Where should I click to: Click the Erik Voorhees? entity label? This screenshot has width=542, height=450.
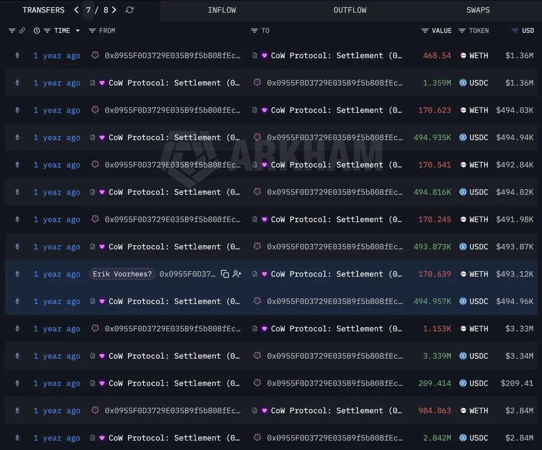point(122,274)
